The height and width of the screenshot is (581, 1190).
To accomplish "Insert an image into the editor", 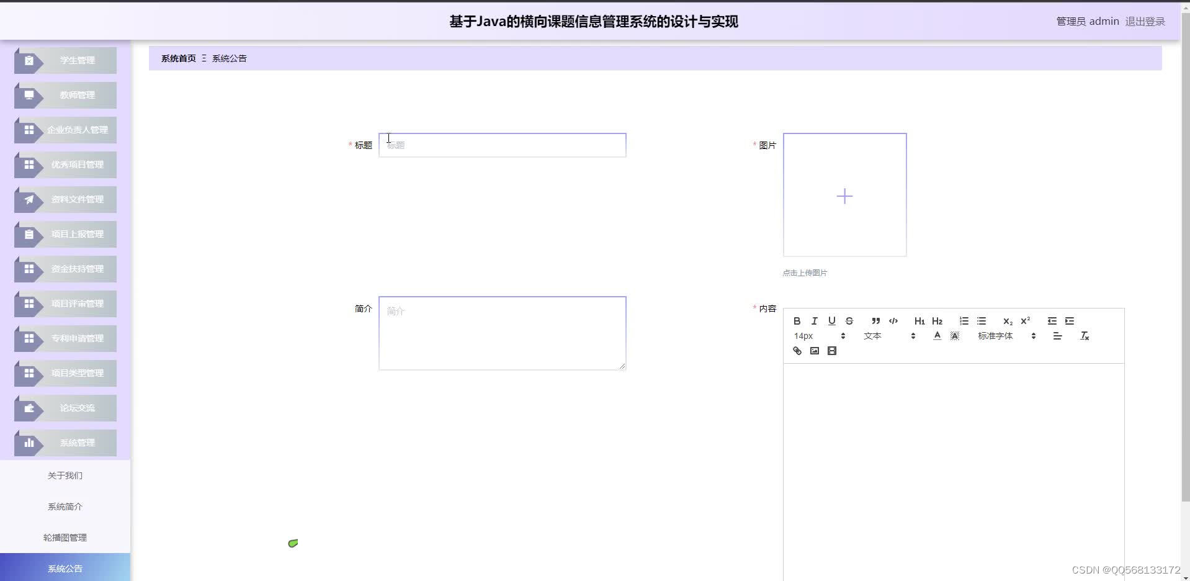I will point(815,351).
